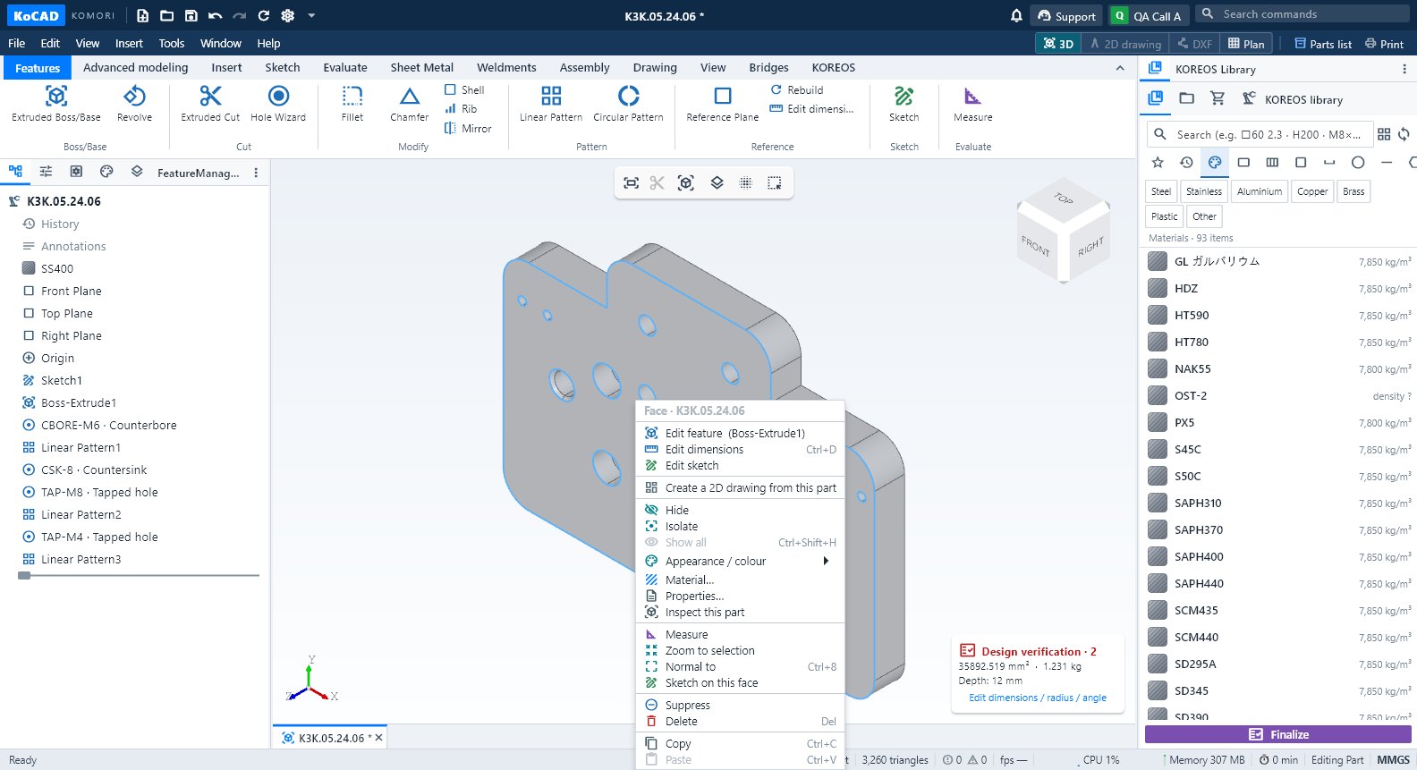Select the S45C material swatch
The image size is (1417, 770).
click(1158, 449)
